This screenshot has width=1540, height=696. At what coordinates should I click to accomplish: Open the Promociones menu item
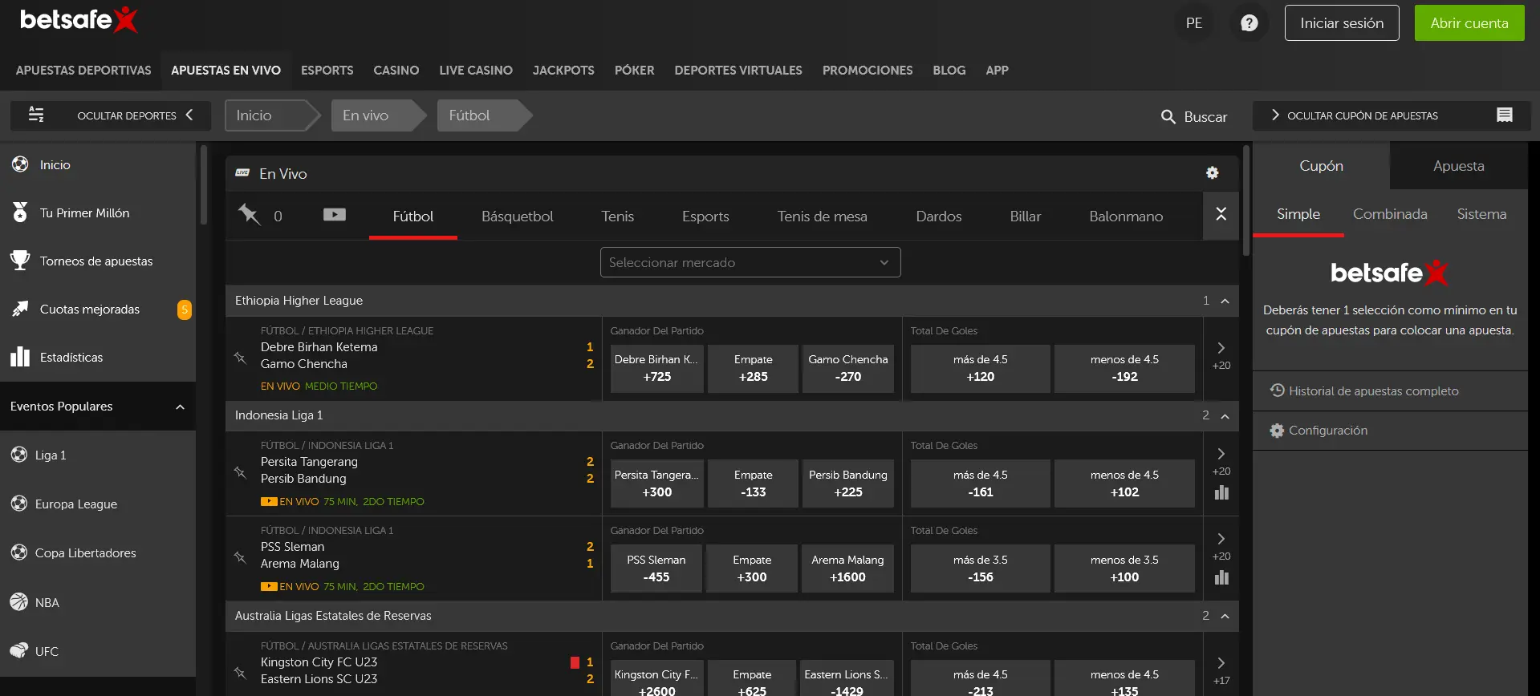[868, 71]
